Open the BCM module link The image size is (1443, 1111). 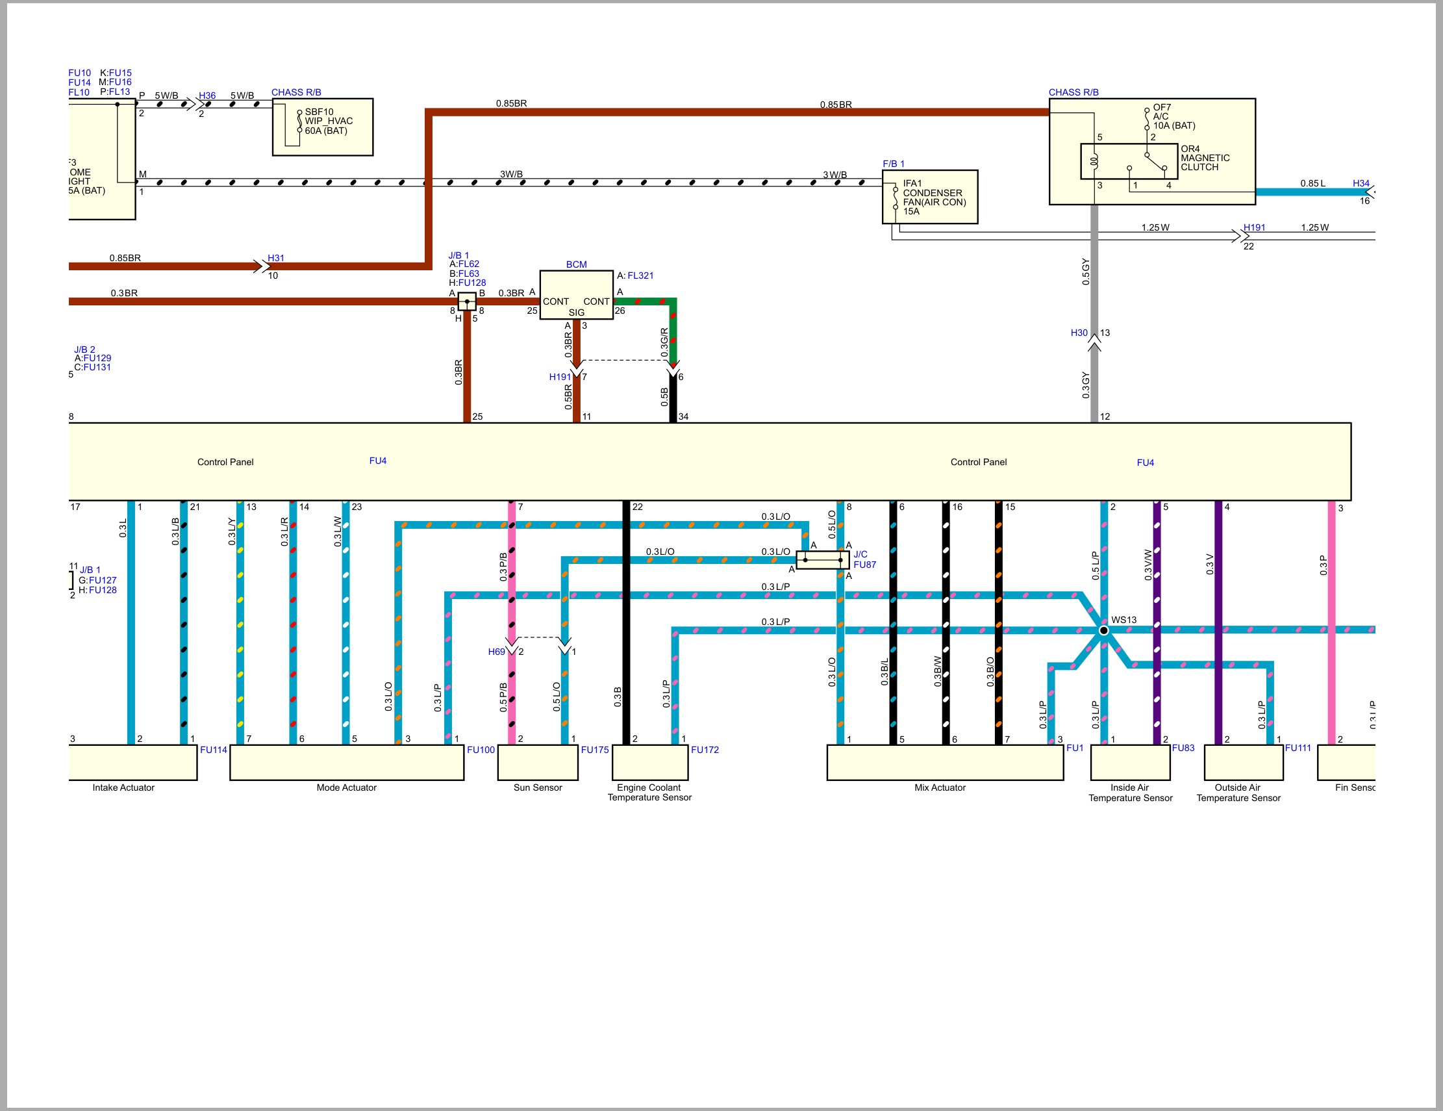coord(576,264)
